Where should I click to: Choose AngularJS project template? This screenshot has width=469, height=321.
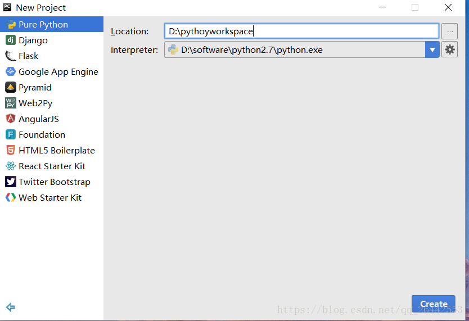tap(52, 119)
